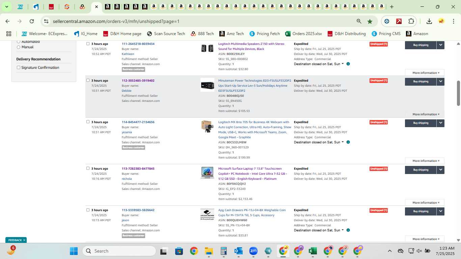Select the Manual radio option
Viewport: 461px width, 259px height.
[19, 47]
